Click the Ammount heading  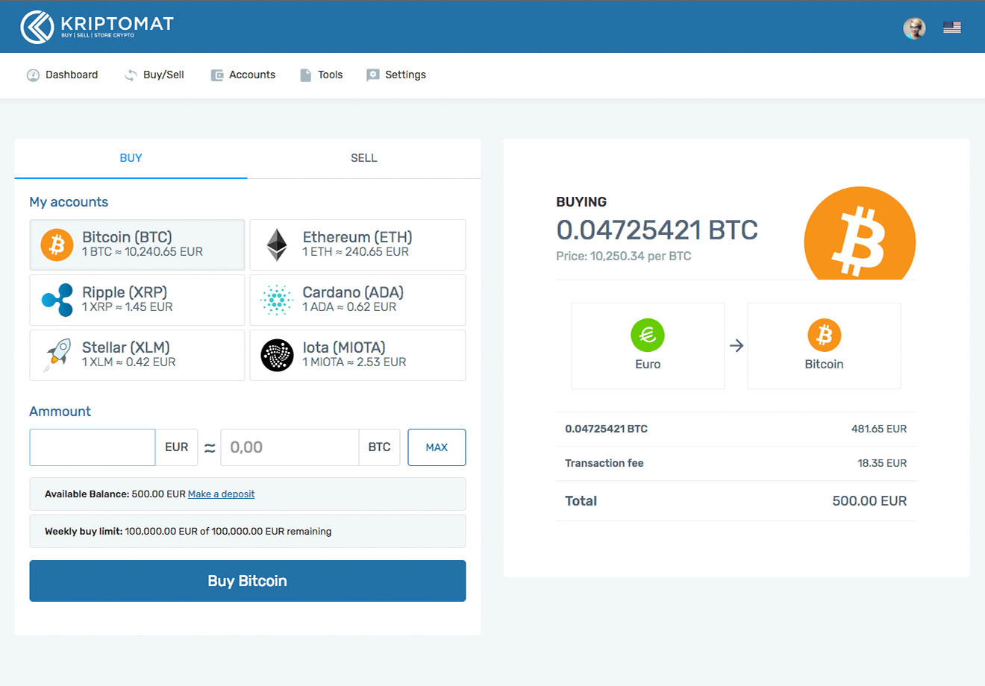point(60,412)
